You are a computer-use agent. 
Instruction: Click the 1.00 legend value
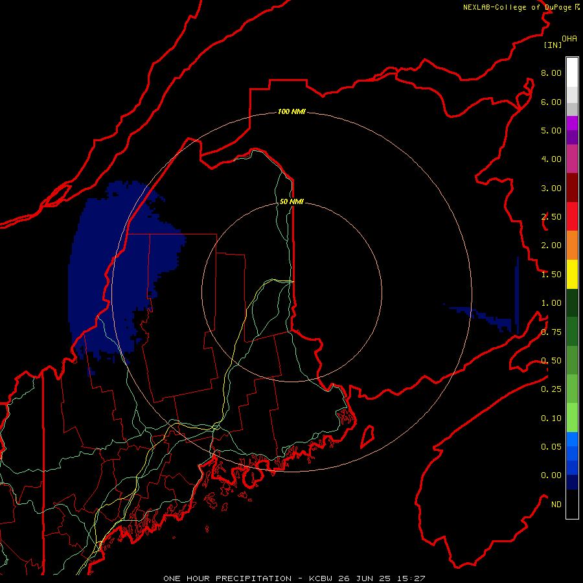coord(551,303)
